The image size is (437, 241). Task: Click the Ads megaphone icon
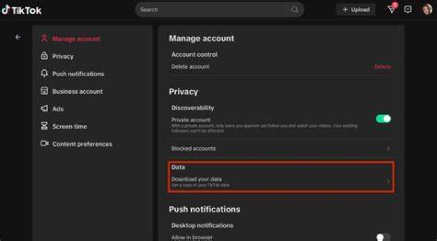[44, 108]
